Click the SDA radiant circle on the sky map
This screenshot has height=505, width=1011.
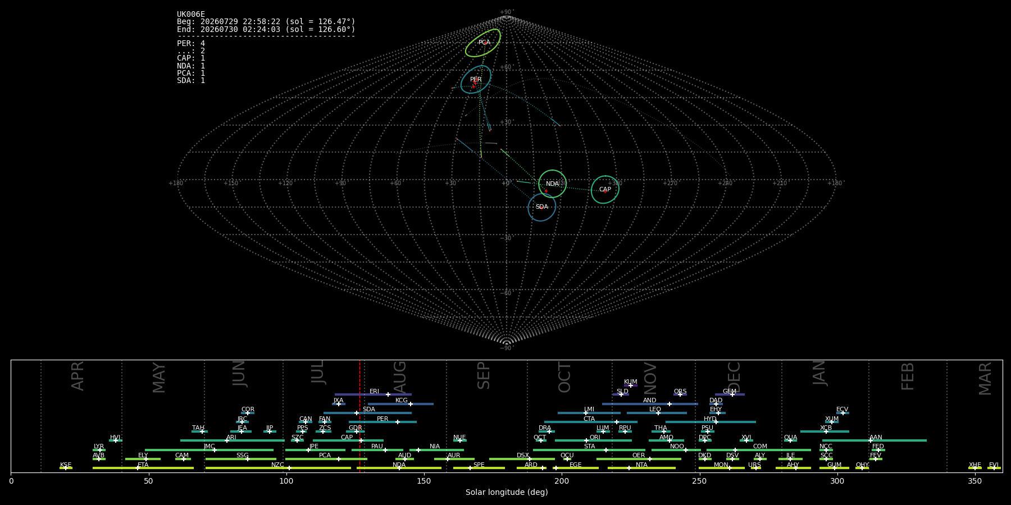click(x=541, y=207)
